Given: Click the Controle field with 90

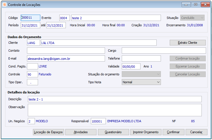Looking at the screenshot, I should pos(32,74).
